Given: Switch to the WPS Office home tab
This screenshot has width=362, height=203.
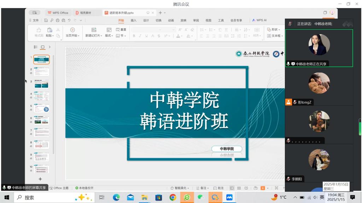Looking at the screenshot, I should 58,13.
